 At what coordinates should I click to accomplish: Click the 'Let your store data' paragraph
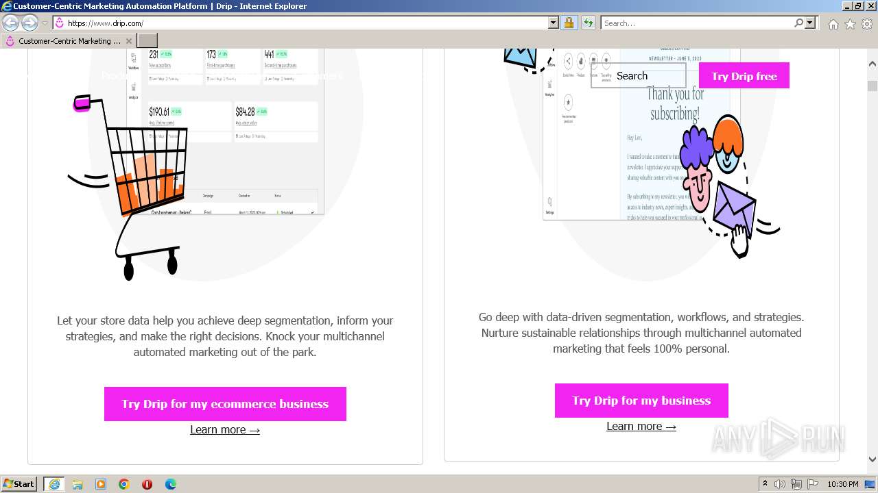click(x=225, y=336)
